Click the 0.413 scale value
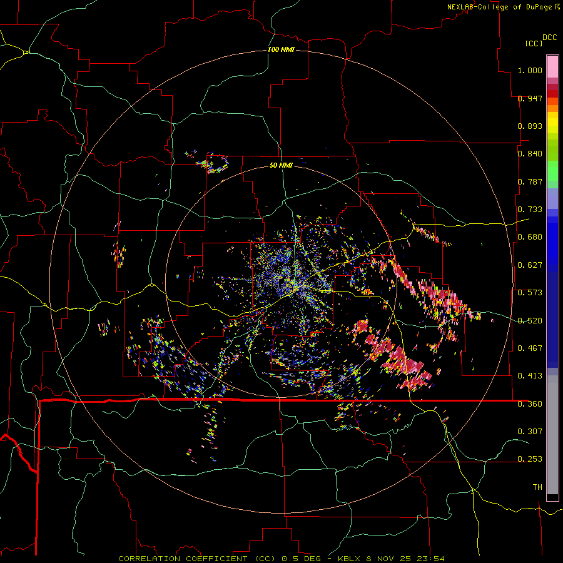 click(x=530, y=376)
